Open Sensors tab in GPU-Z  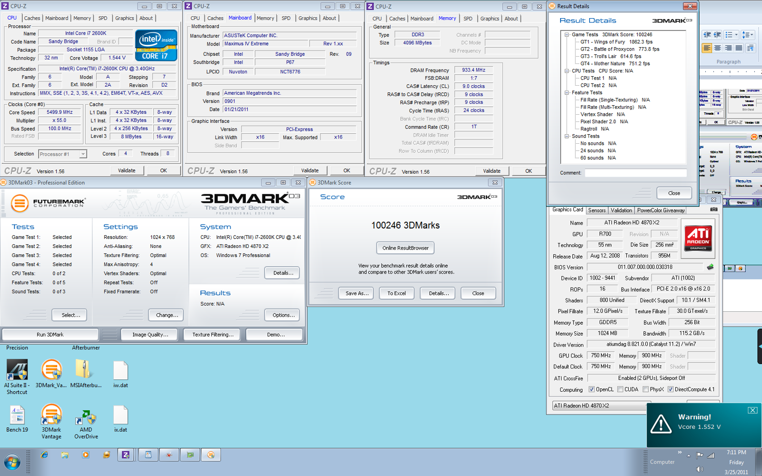click(597, 210)
